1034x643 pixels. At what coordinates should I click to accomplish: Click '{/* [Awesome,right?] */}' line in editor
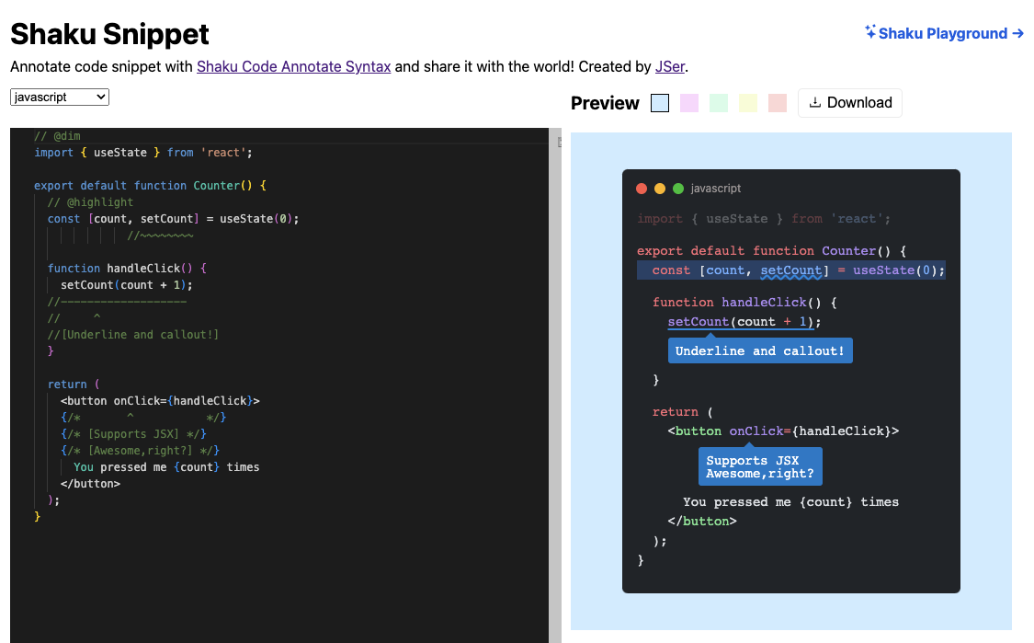pyautogui.click(x=141, y=450)
